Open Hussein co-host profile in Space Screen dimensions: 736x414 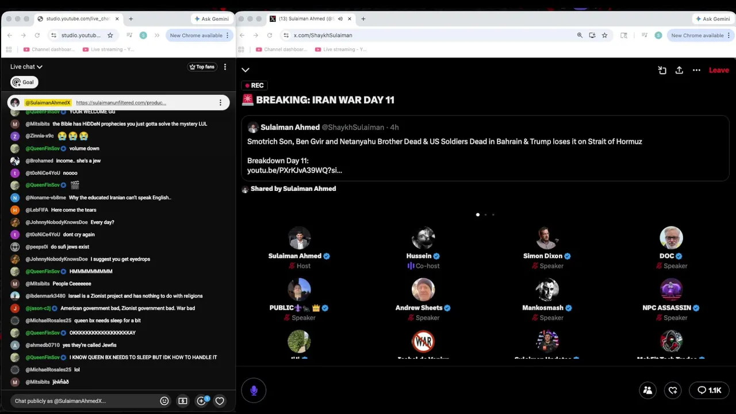coord(423,238)
